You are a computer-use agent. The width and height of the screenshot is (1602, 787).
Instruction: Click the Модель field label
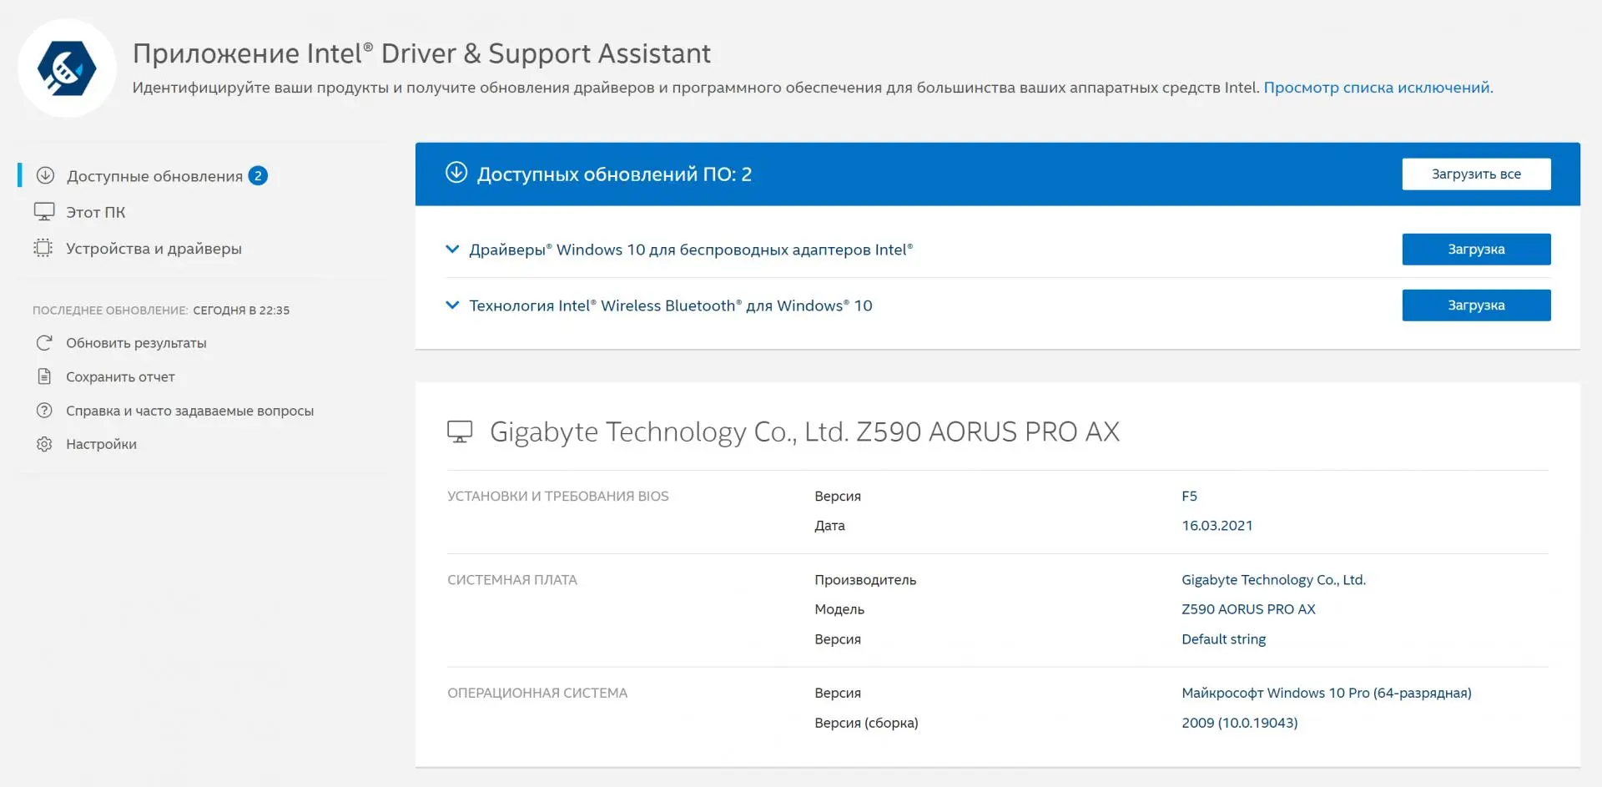click(x=839, y=609)
